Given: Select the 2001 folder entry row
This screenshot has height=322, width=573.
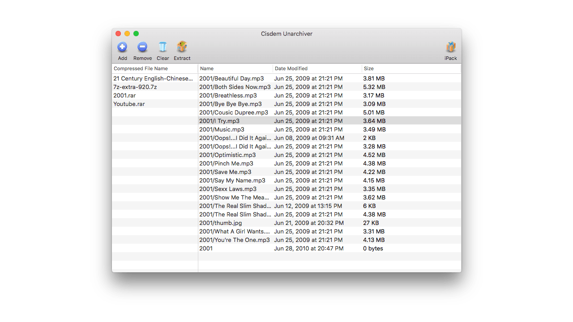Looking at the screenshot, I should (x=329, y=248).
